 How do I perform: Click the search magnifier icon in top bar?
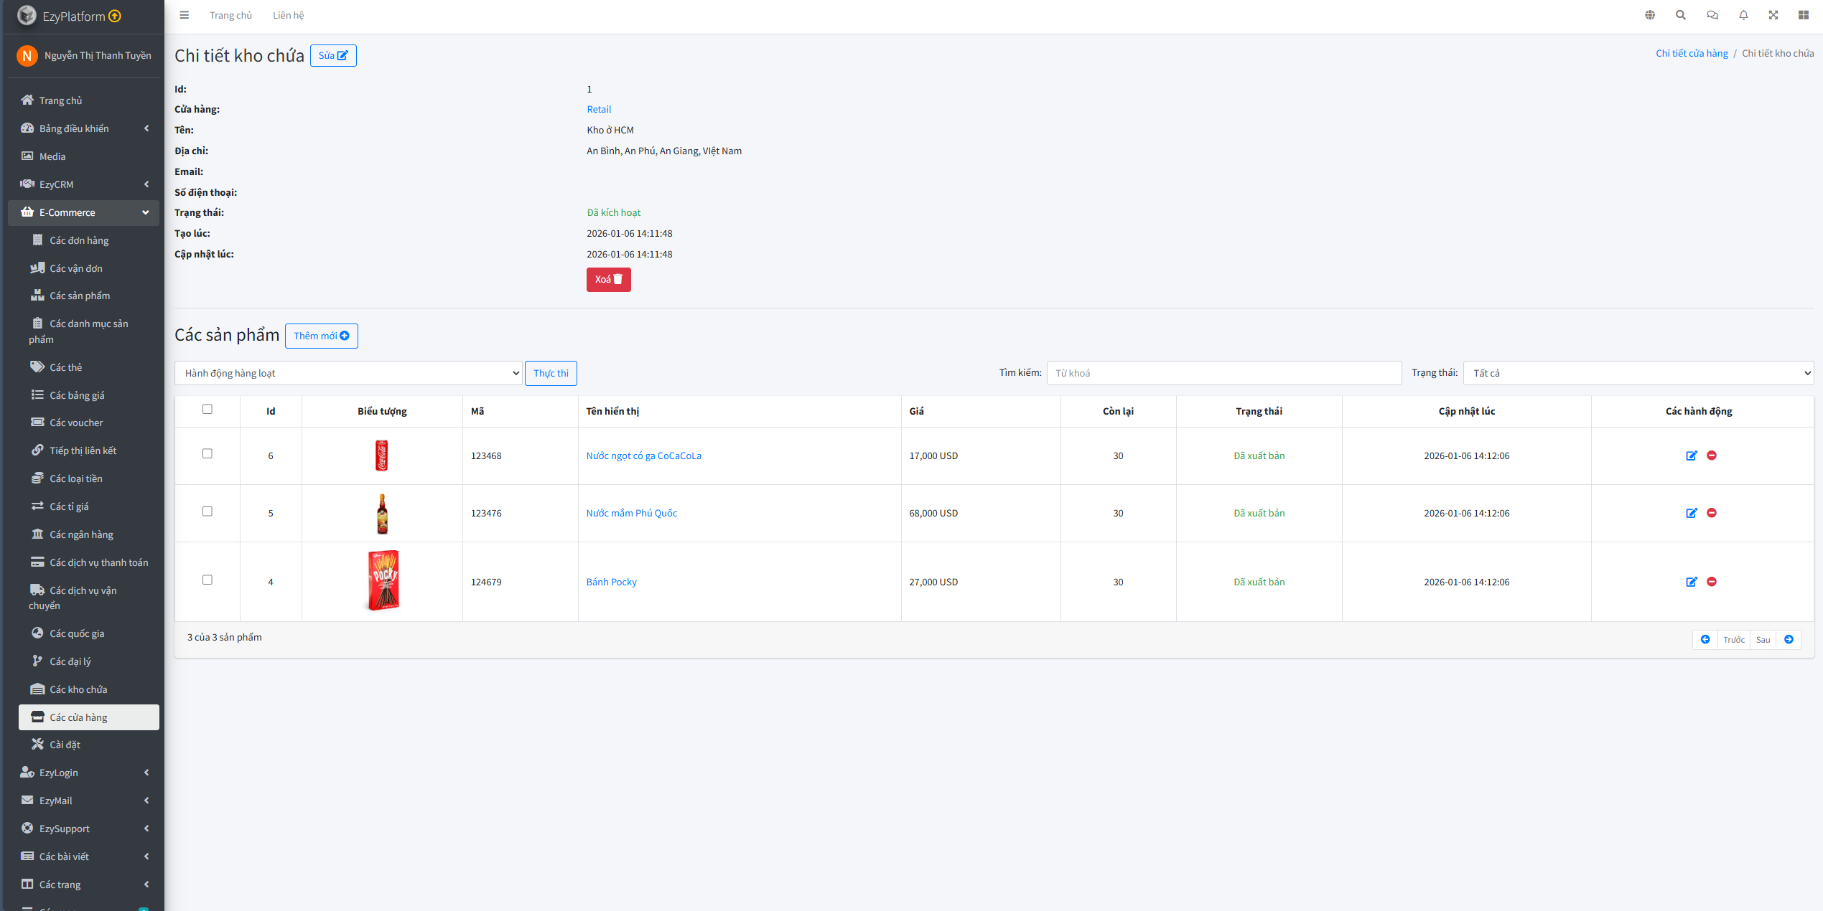(x=1681, y=15)
